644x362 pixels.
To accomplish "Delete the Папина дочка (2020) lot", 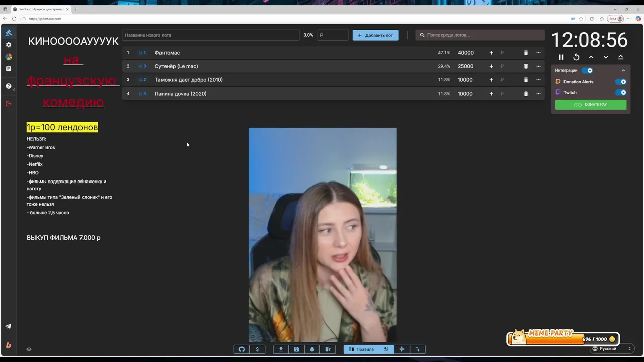I will [526, 94].
